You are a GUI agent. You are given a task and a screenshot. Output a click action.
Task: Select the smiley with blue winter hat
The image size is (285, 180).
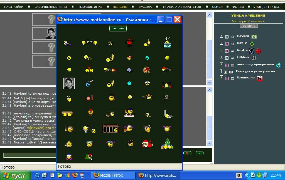click(x=69, y=157)
